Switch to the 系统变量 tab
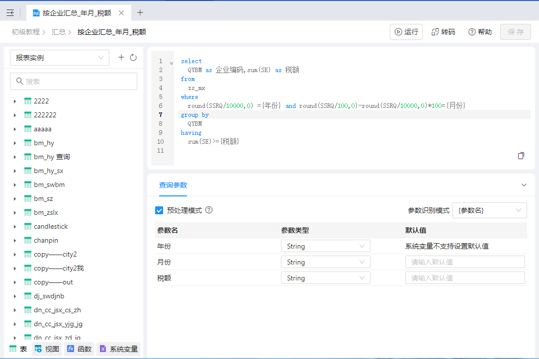Screen dimensions: 539x359 click(x=118, y=349)
